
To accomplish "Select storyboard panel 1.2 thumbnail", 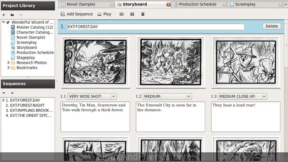I will (x=171, y=62).
